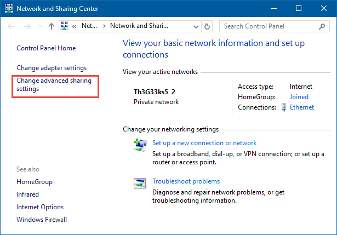Click the Troubleshoot problems icon
This screenshot has width=337, height=235.
click(139, 182)
